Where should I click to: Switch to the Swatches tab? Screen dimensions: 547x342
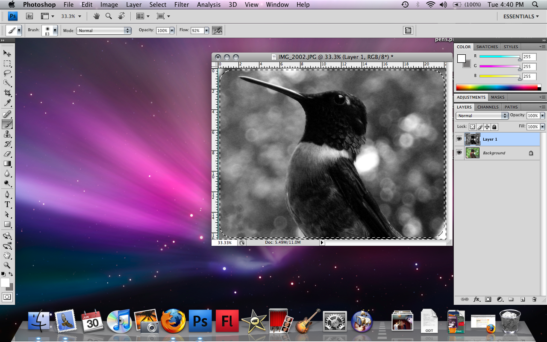coord(487,47)
